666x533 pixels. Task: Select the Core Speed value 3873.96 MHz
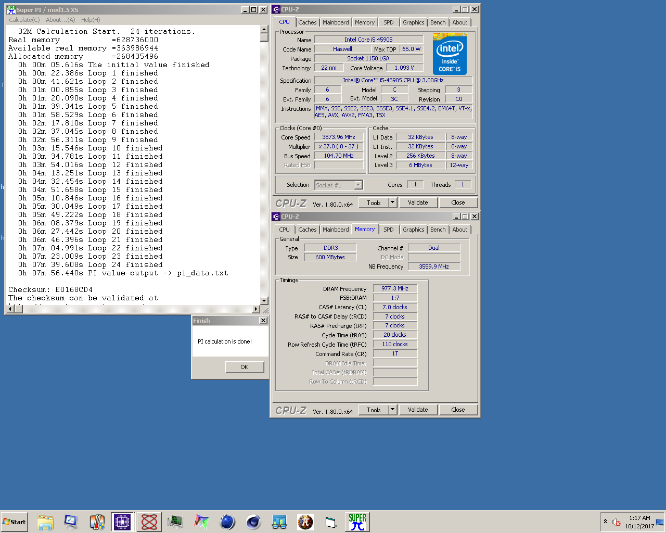[x=339, y=137]
